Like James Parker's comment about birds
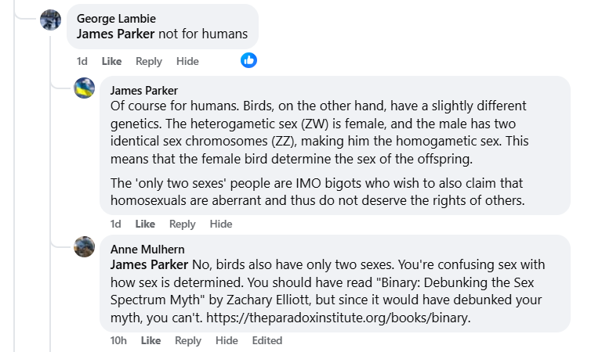 point(145,224)
